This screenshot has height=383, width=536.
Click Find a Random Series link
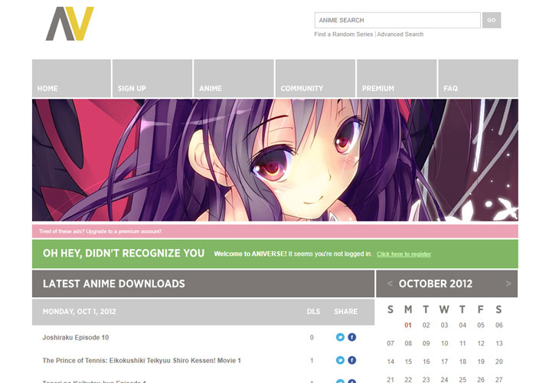pyautogui.click(x=344, y=34)
